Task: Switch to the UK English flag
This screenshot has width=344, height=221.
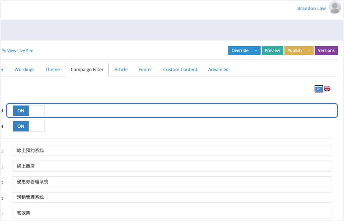Action: (327, 89)
